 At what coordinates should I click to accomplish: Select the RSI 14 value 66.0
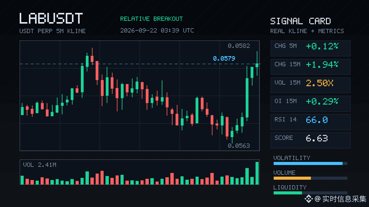pos(317,120)
